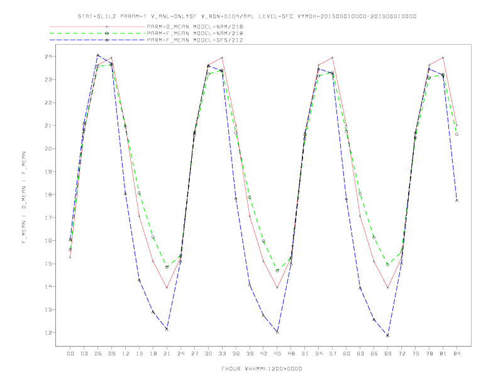This screenshot has height=385, width=498.
Task: Click blue GFS triangle peak marker at hour 06
Action: 98,55
